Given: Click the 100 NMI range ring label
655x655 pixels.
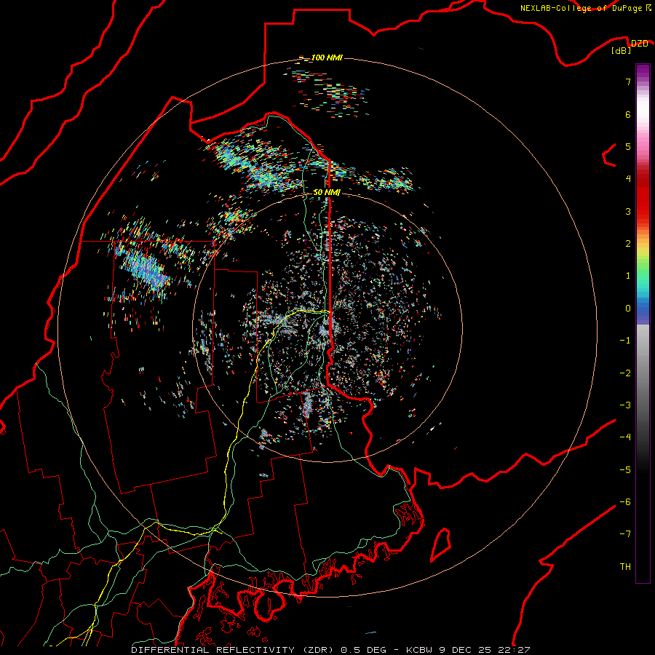Looking at the screenshot, I should [x=327, y=57].
